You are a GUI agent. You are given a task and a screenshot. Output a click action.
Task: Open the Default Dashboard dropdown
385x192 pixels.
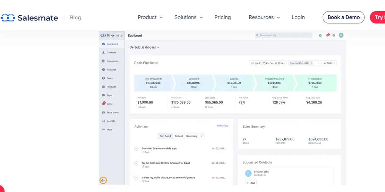point(144,47)
